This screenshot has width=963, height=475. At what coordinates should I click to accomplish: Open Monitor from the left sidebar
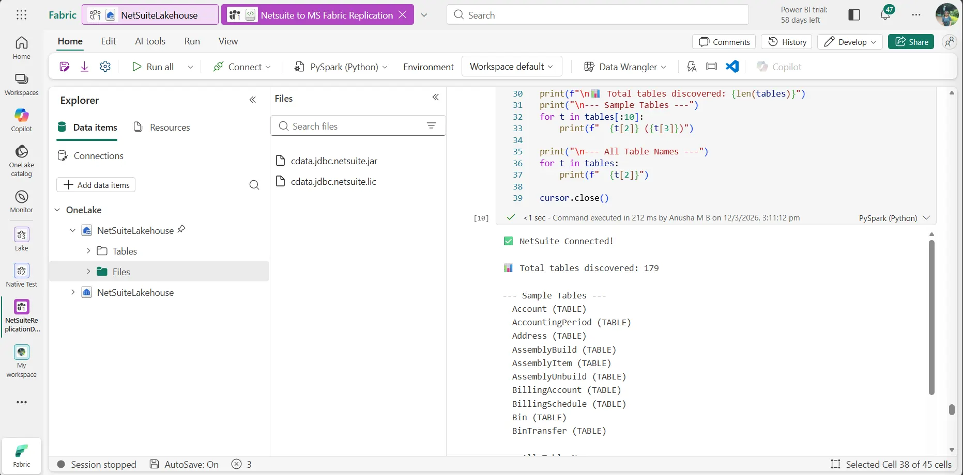pyautogui.click(x=21, y=200)
